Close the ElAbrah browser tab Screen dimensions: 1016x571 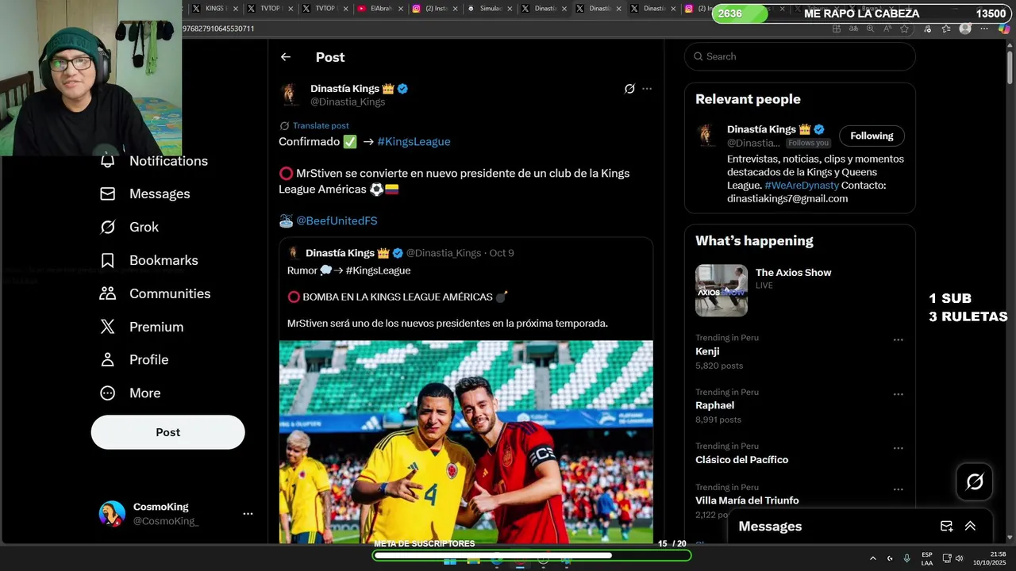click(x=401, y=9)
